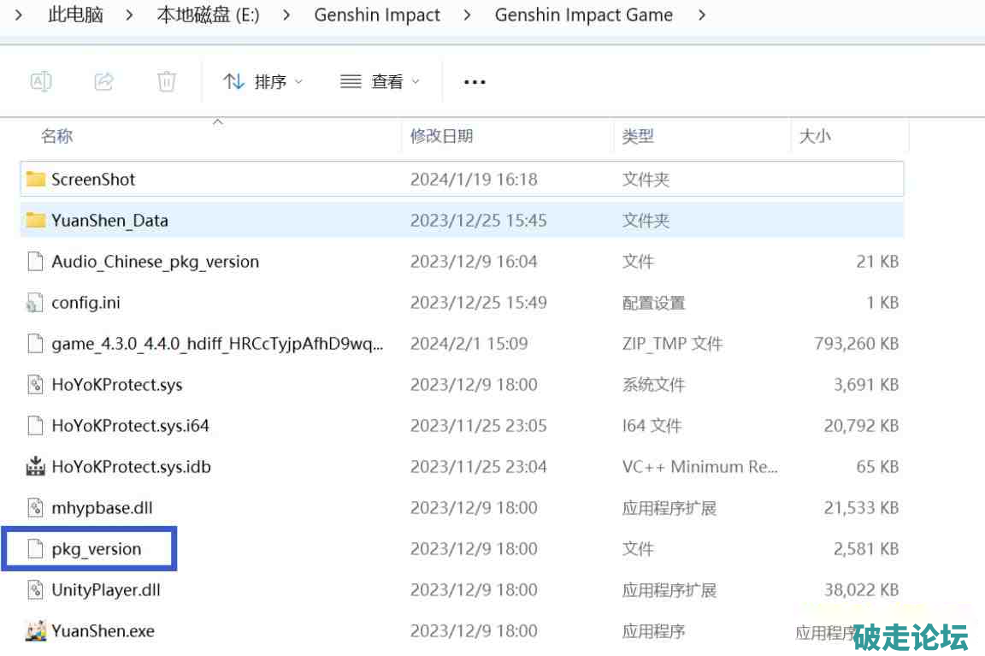This screenshot has height=656, width=985.
Task: Go to 此电脑 in breadcrumb
Action: tap(75, 15)
